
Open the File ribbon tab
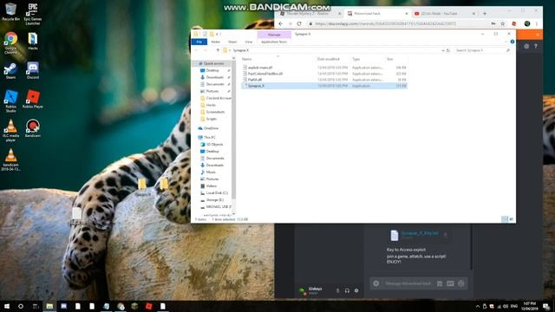coord(199,42)
